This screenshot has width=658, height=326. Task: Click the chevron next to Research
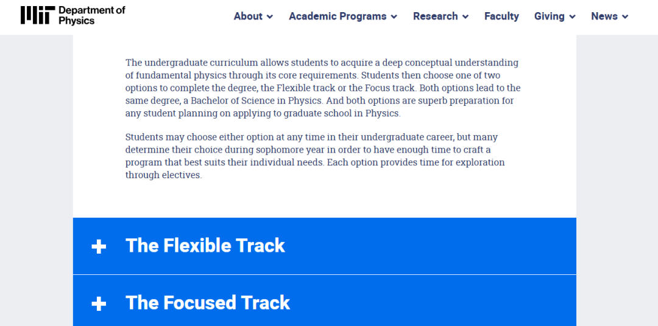(465, 17)
